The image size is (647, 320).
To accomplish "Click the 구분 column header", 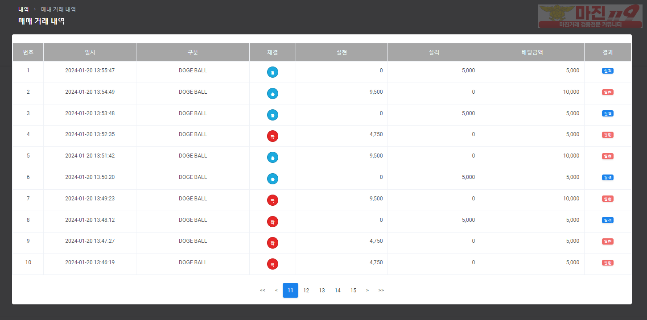I will coord(193,52).
